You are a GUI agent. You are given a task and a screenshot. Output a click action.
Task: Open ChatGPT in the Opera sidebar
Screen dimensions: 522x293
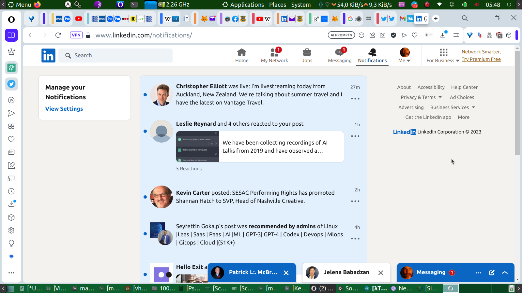click(x=11, y=68)
